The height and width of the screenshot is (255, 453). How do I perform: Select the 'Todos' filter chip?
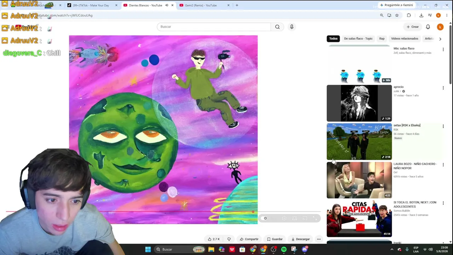pyautogui.click(x=333, y=39)
